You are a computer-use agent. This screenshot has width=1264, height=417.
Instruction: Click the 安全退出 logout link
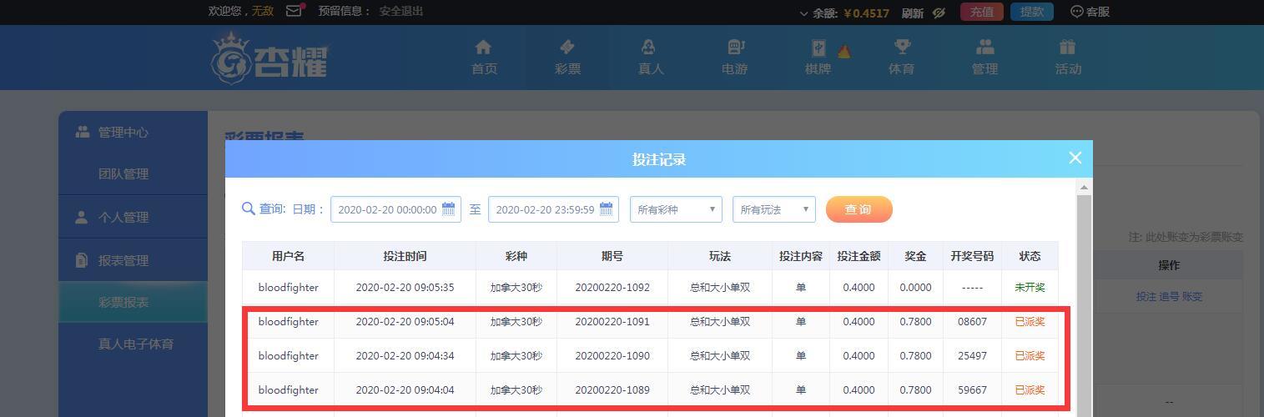(x=401, y=11)
